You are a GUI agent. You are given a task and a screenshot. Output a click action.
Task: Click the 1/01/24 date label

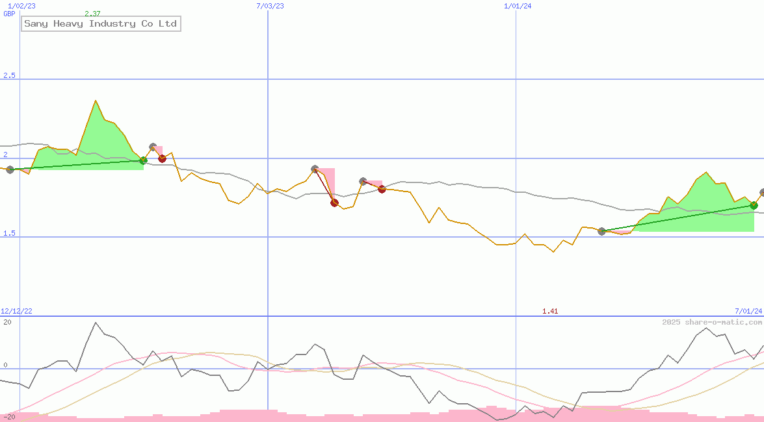pos(518,6)
